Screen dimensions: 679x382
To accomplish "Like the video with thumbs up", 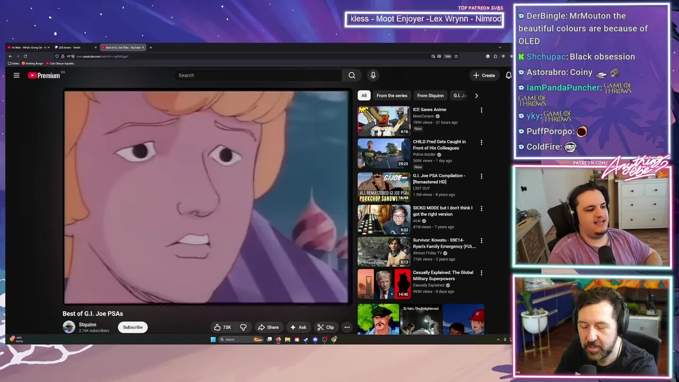I will coord(222,327).
